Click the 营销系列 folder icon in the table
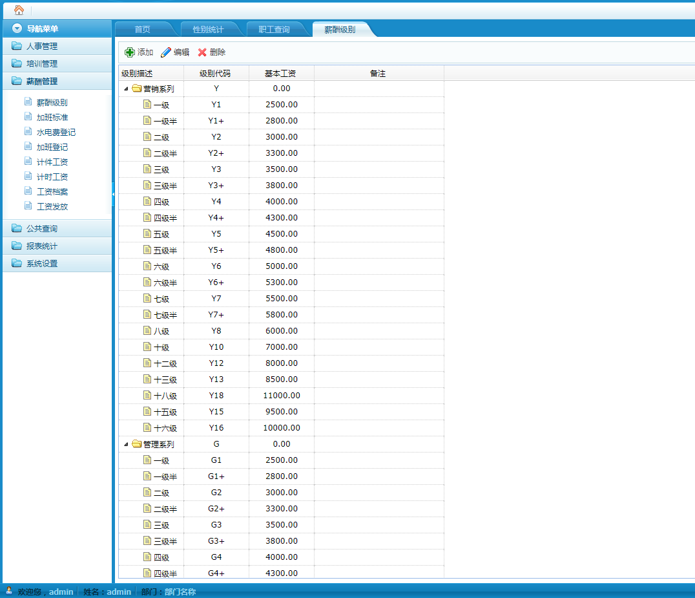Viewport: 695px width, 598px height. pyautogui.click(x=137, y=89)
